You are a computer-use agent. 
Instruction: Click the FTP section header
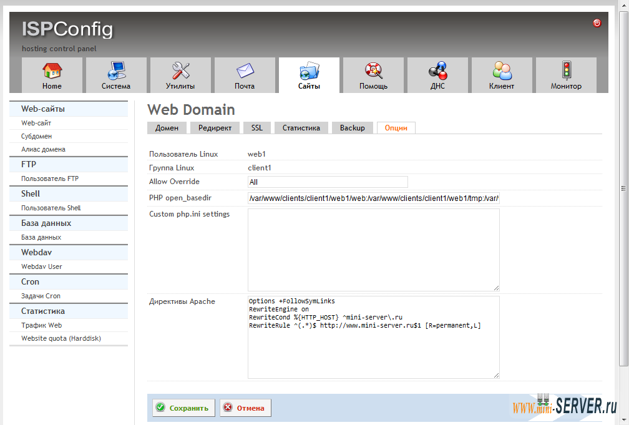pyautogui.click(x=69, y=164)
